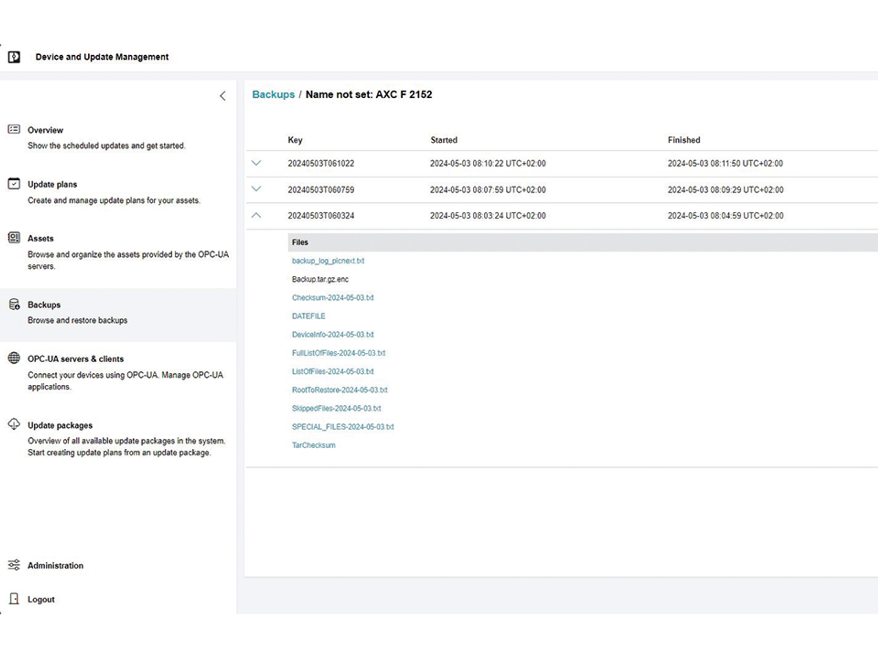The image size is (878, 658).
Task: Click 'Create and manage update plans' description
Action: (x=114, y=200)
